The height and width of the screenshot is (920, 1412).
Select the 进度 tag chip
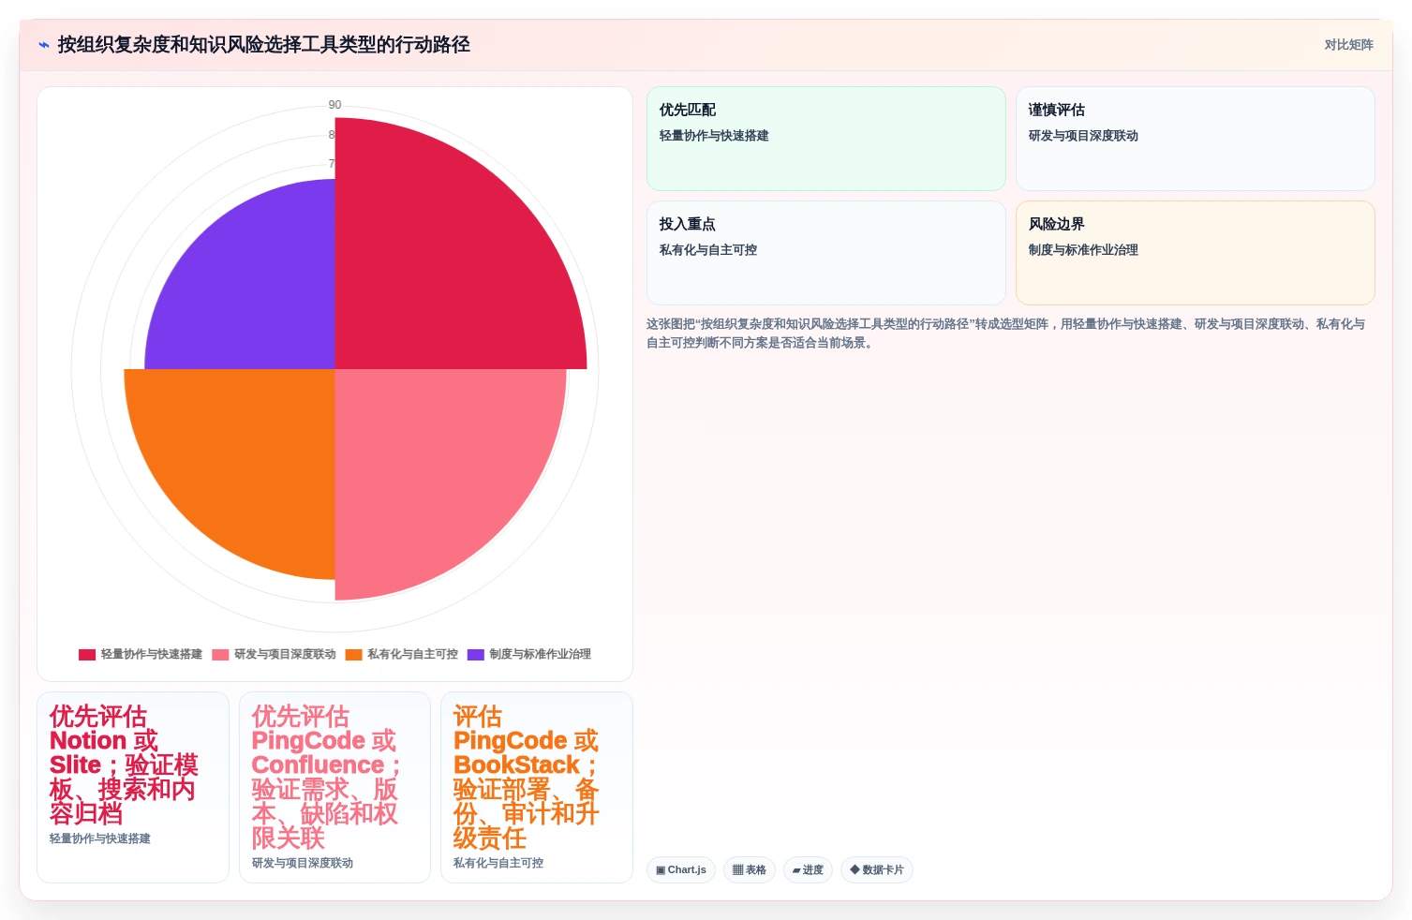click(808, 870)
